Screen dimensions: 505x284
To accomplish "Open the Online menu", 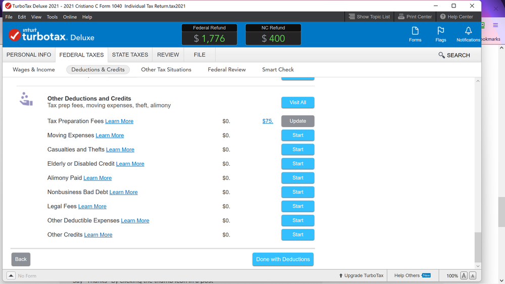I will 70,17.
